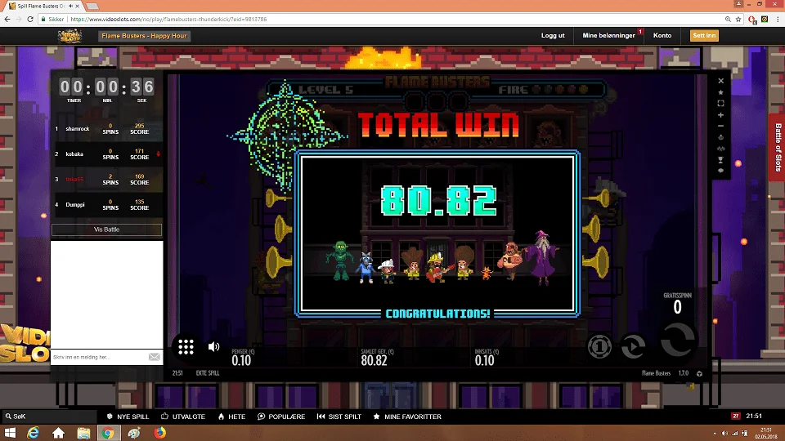785x441 pixels.
Task: Click the Paint palette taskbar icon
Action: (x=133, y=433)
